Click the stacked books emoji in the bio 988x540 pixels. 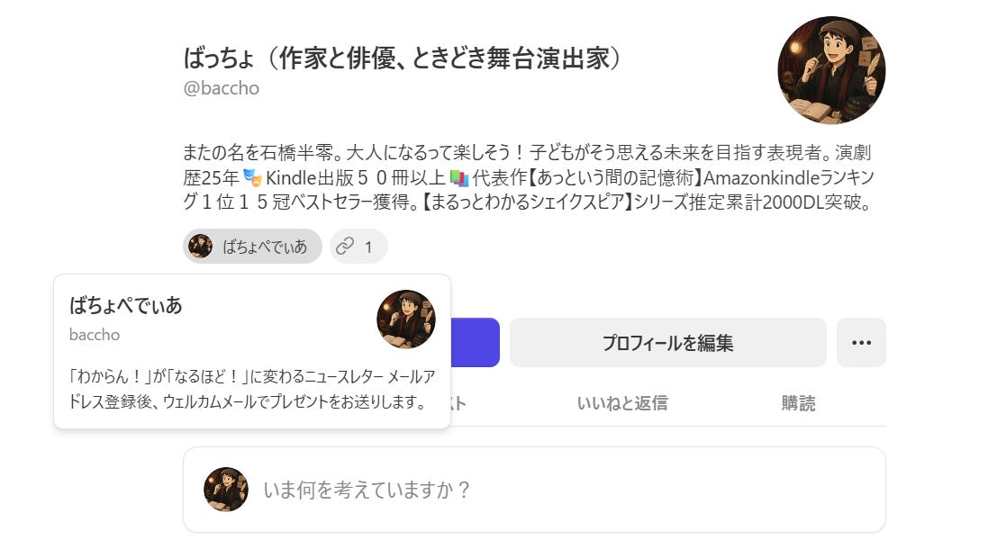(459, 178)
